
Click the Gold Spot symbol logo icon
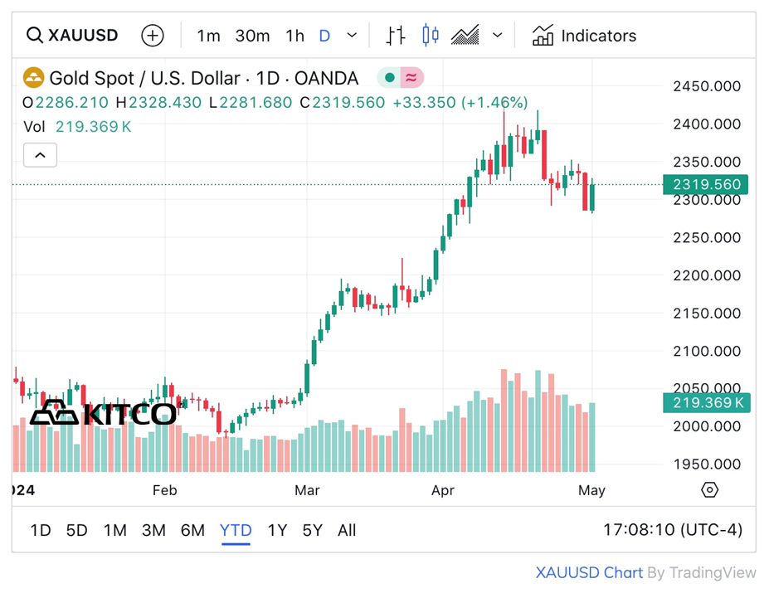33,79
